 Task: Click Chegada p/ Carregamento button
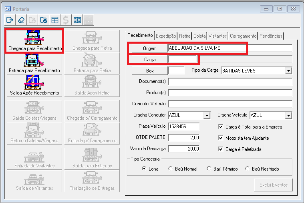click(x=92, y=111)
